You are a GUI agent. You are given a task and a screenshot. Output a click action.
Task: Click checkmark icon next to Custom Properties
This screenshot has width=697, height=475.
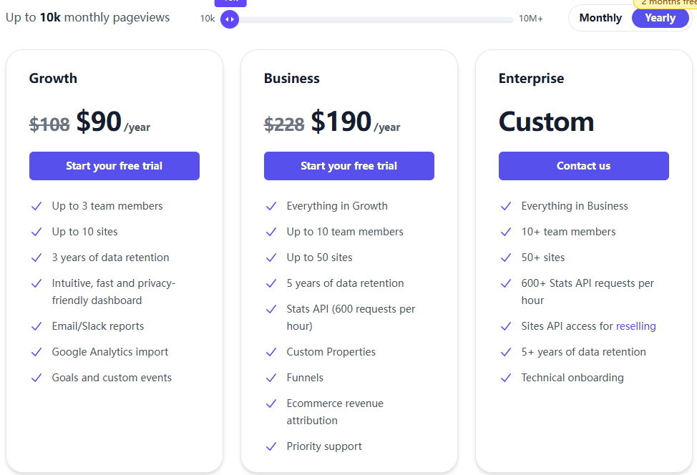(271, 352)
